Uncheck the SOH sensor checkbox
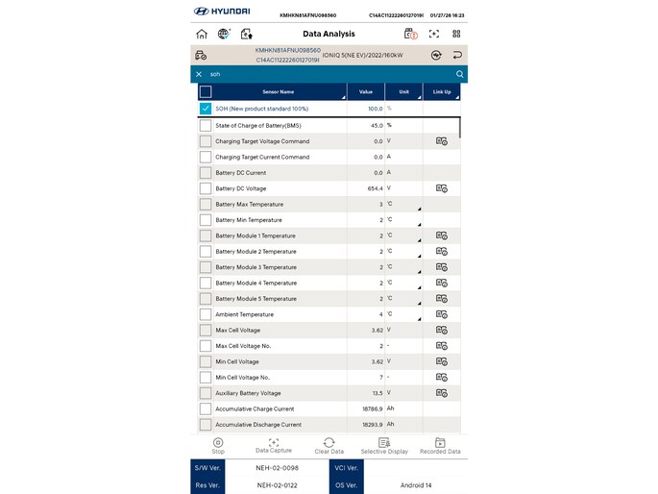658x494 pixels. [206, 109]
